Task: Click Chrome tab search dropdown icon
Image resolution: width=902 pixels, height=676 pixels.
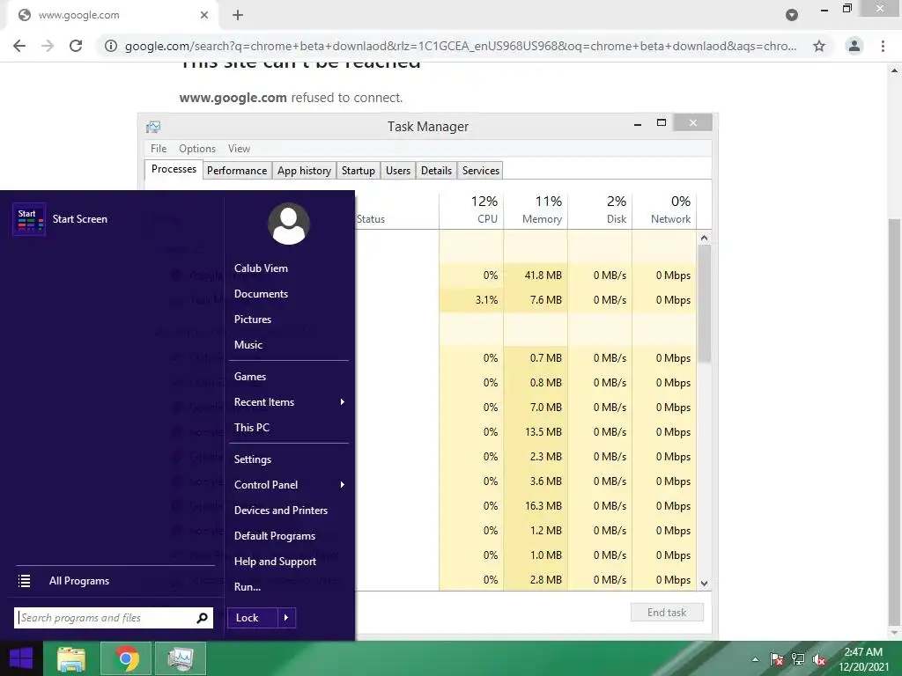Action: point(792,15)
